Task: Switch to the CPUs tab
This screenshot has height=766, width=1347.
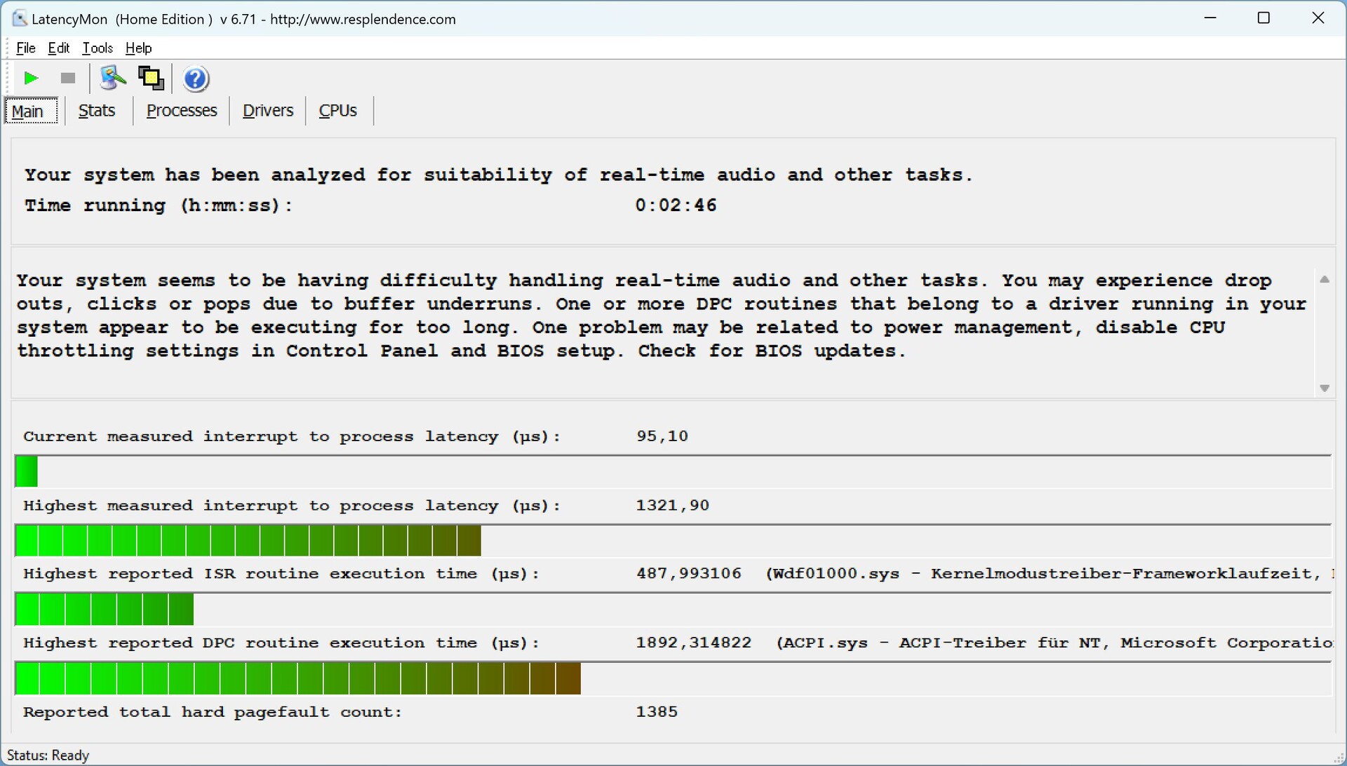Action: click(337, 111)
